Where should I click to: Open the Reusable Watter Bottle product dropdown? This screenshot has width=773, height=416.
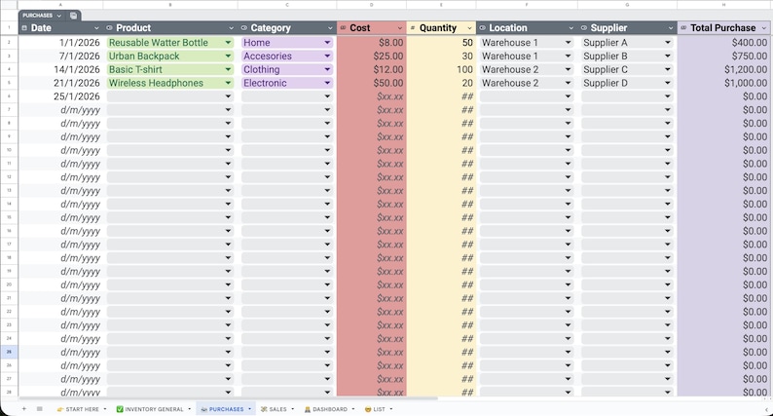228,43
